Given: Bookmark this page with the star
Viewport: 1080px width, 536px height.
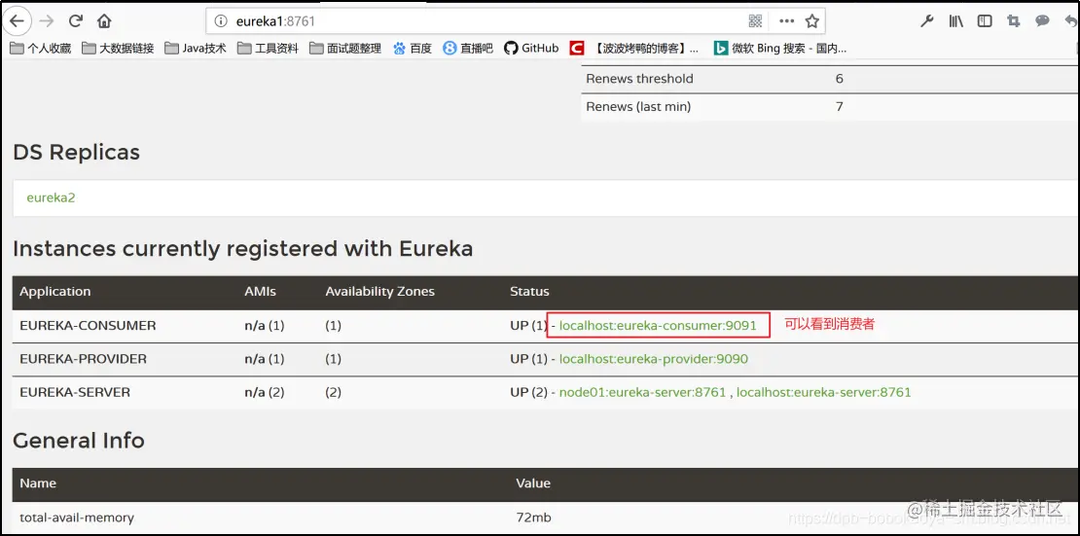Looking at the screenshot, I should [x=812, y=21].
